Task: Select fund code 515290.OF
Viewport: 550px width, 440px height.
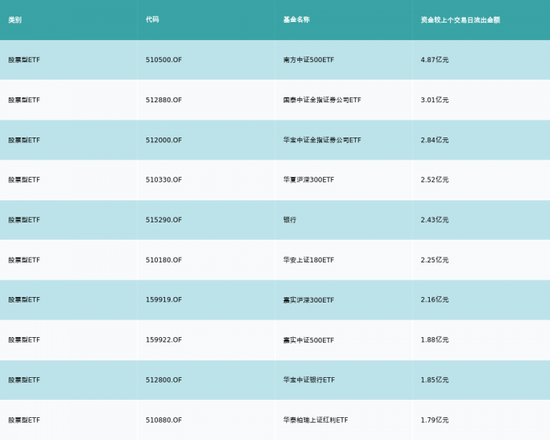Action: point(163,220)
